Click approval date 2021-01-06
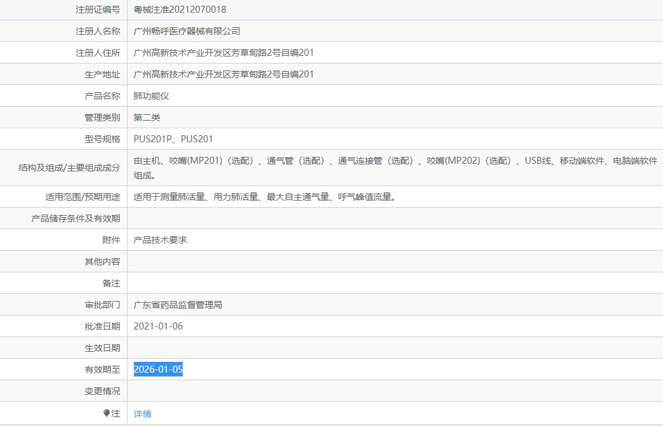Screen dimensions: 663x426 coord(158,326)
